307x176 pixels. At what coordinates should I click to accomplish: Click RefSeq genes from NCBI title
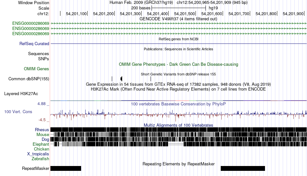pos(178,39)
